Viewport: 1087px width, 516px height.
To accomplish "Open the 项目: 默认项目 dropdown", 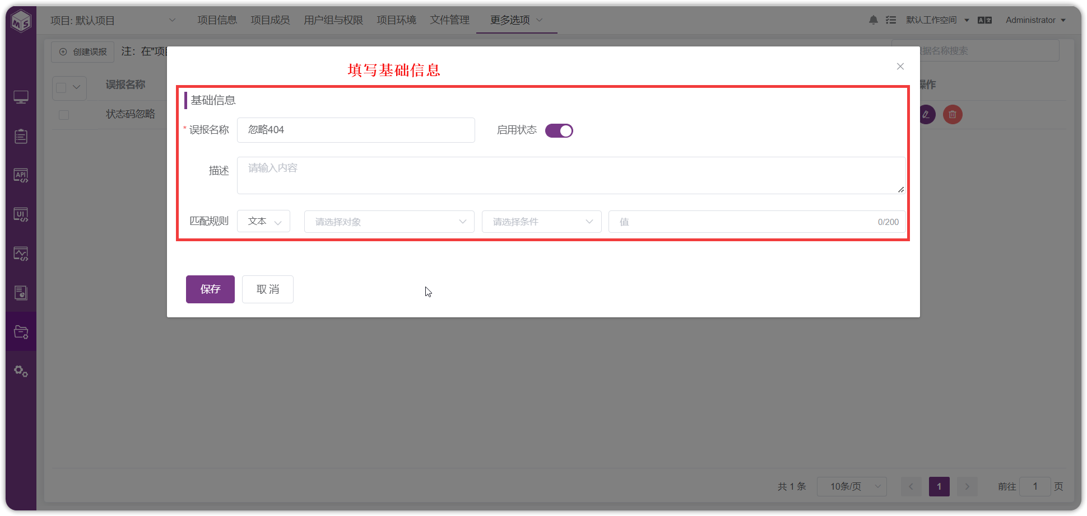I will [x=113, y=21].
